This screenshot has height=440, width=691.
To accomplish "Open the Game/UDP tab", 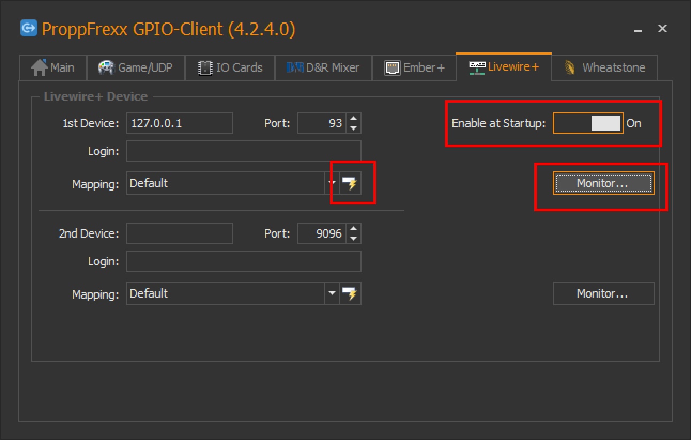I will tap(136, 68).
